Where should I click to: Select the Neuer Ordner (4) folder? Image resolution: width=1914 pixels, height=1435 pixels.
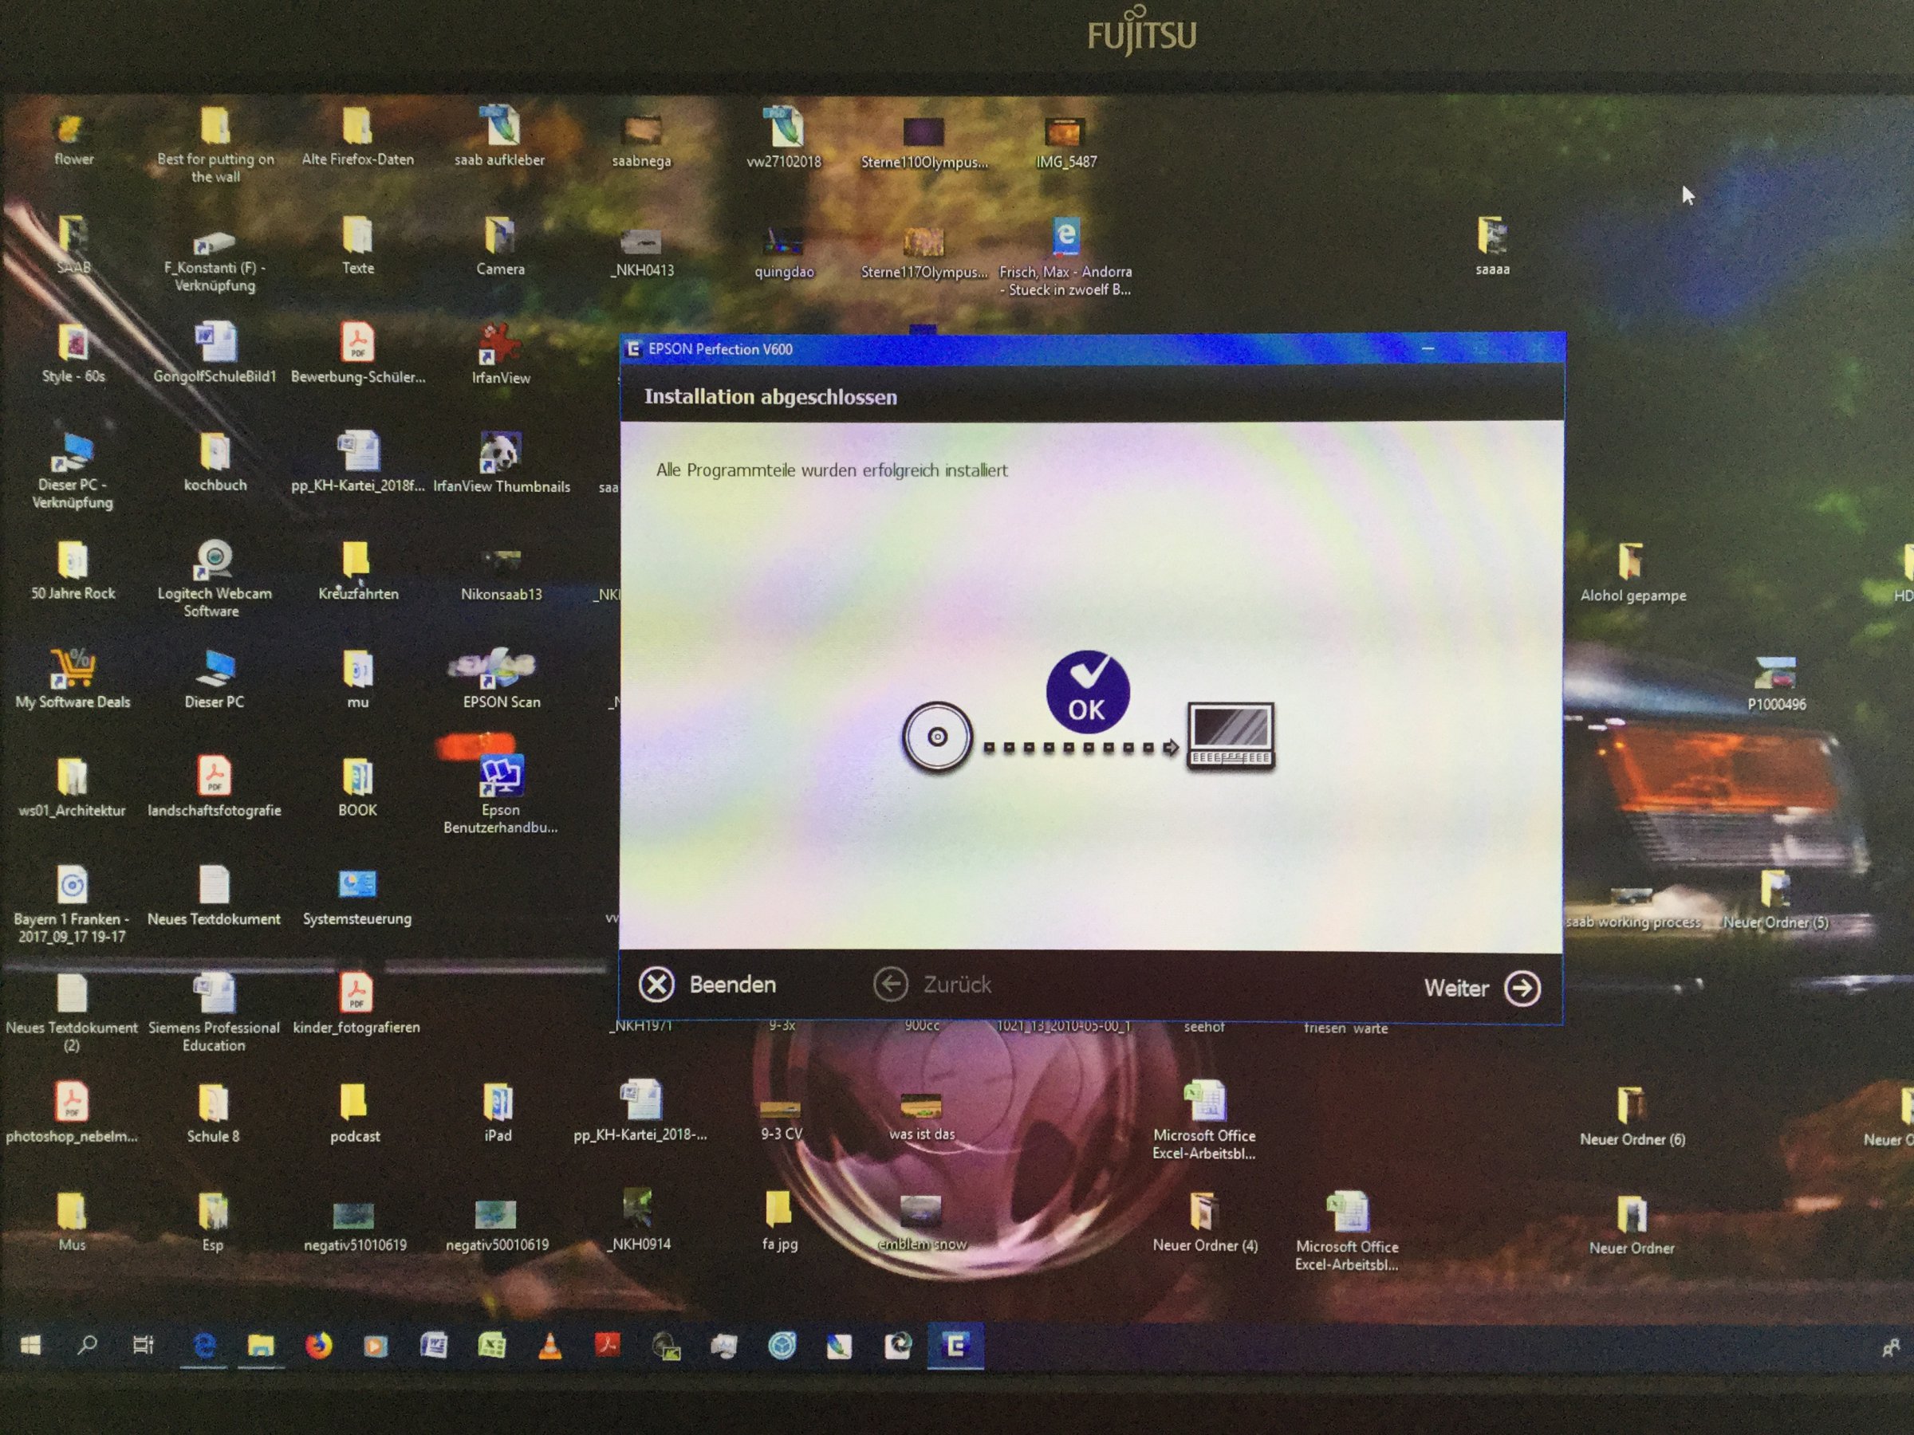pyautogui.click(x=1203, y=1222)
